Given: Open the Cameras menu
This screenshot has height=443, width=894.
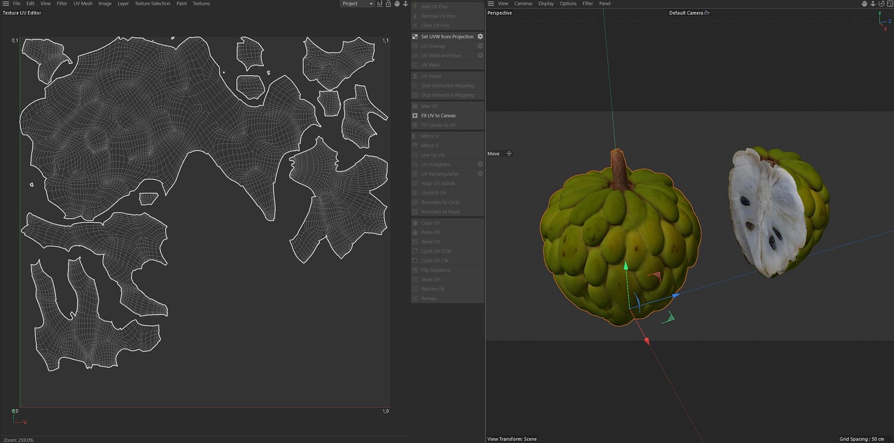Looking at the screenshot, I should [523, 4].
